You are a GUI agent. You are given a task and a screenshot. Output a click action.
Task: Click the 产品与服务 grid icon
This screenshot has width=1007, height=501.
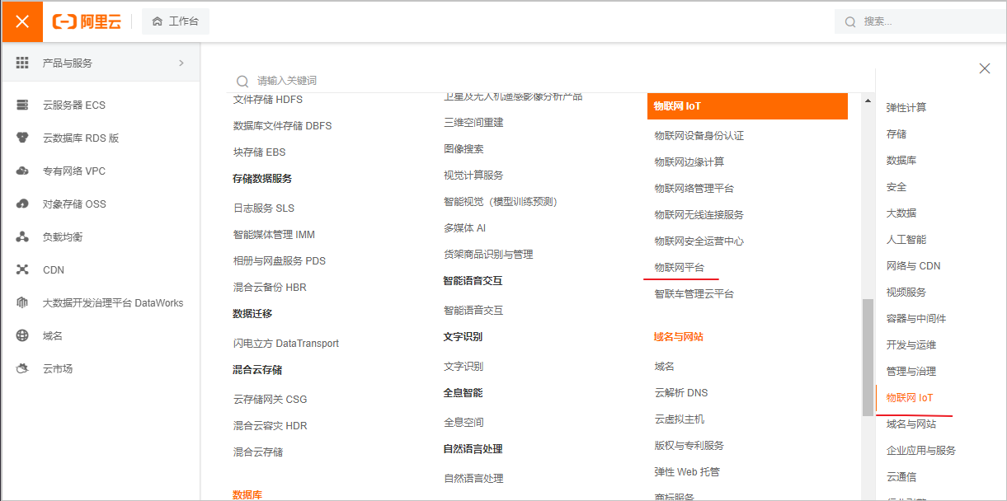click(22, 63)
